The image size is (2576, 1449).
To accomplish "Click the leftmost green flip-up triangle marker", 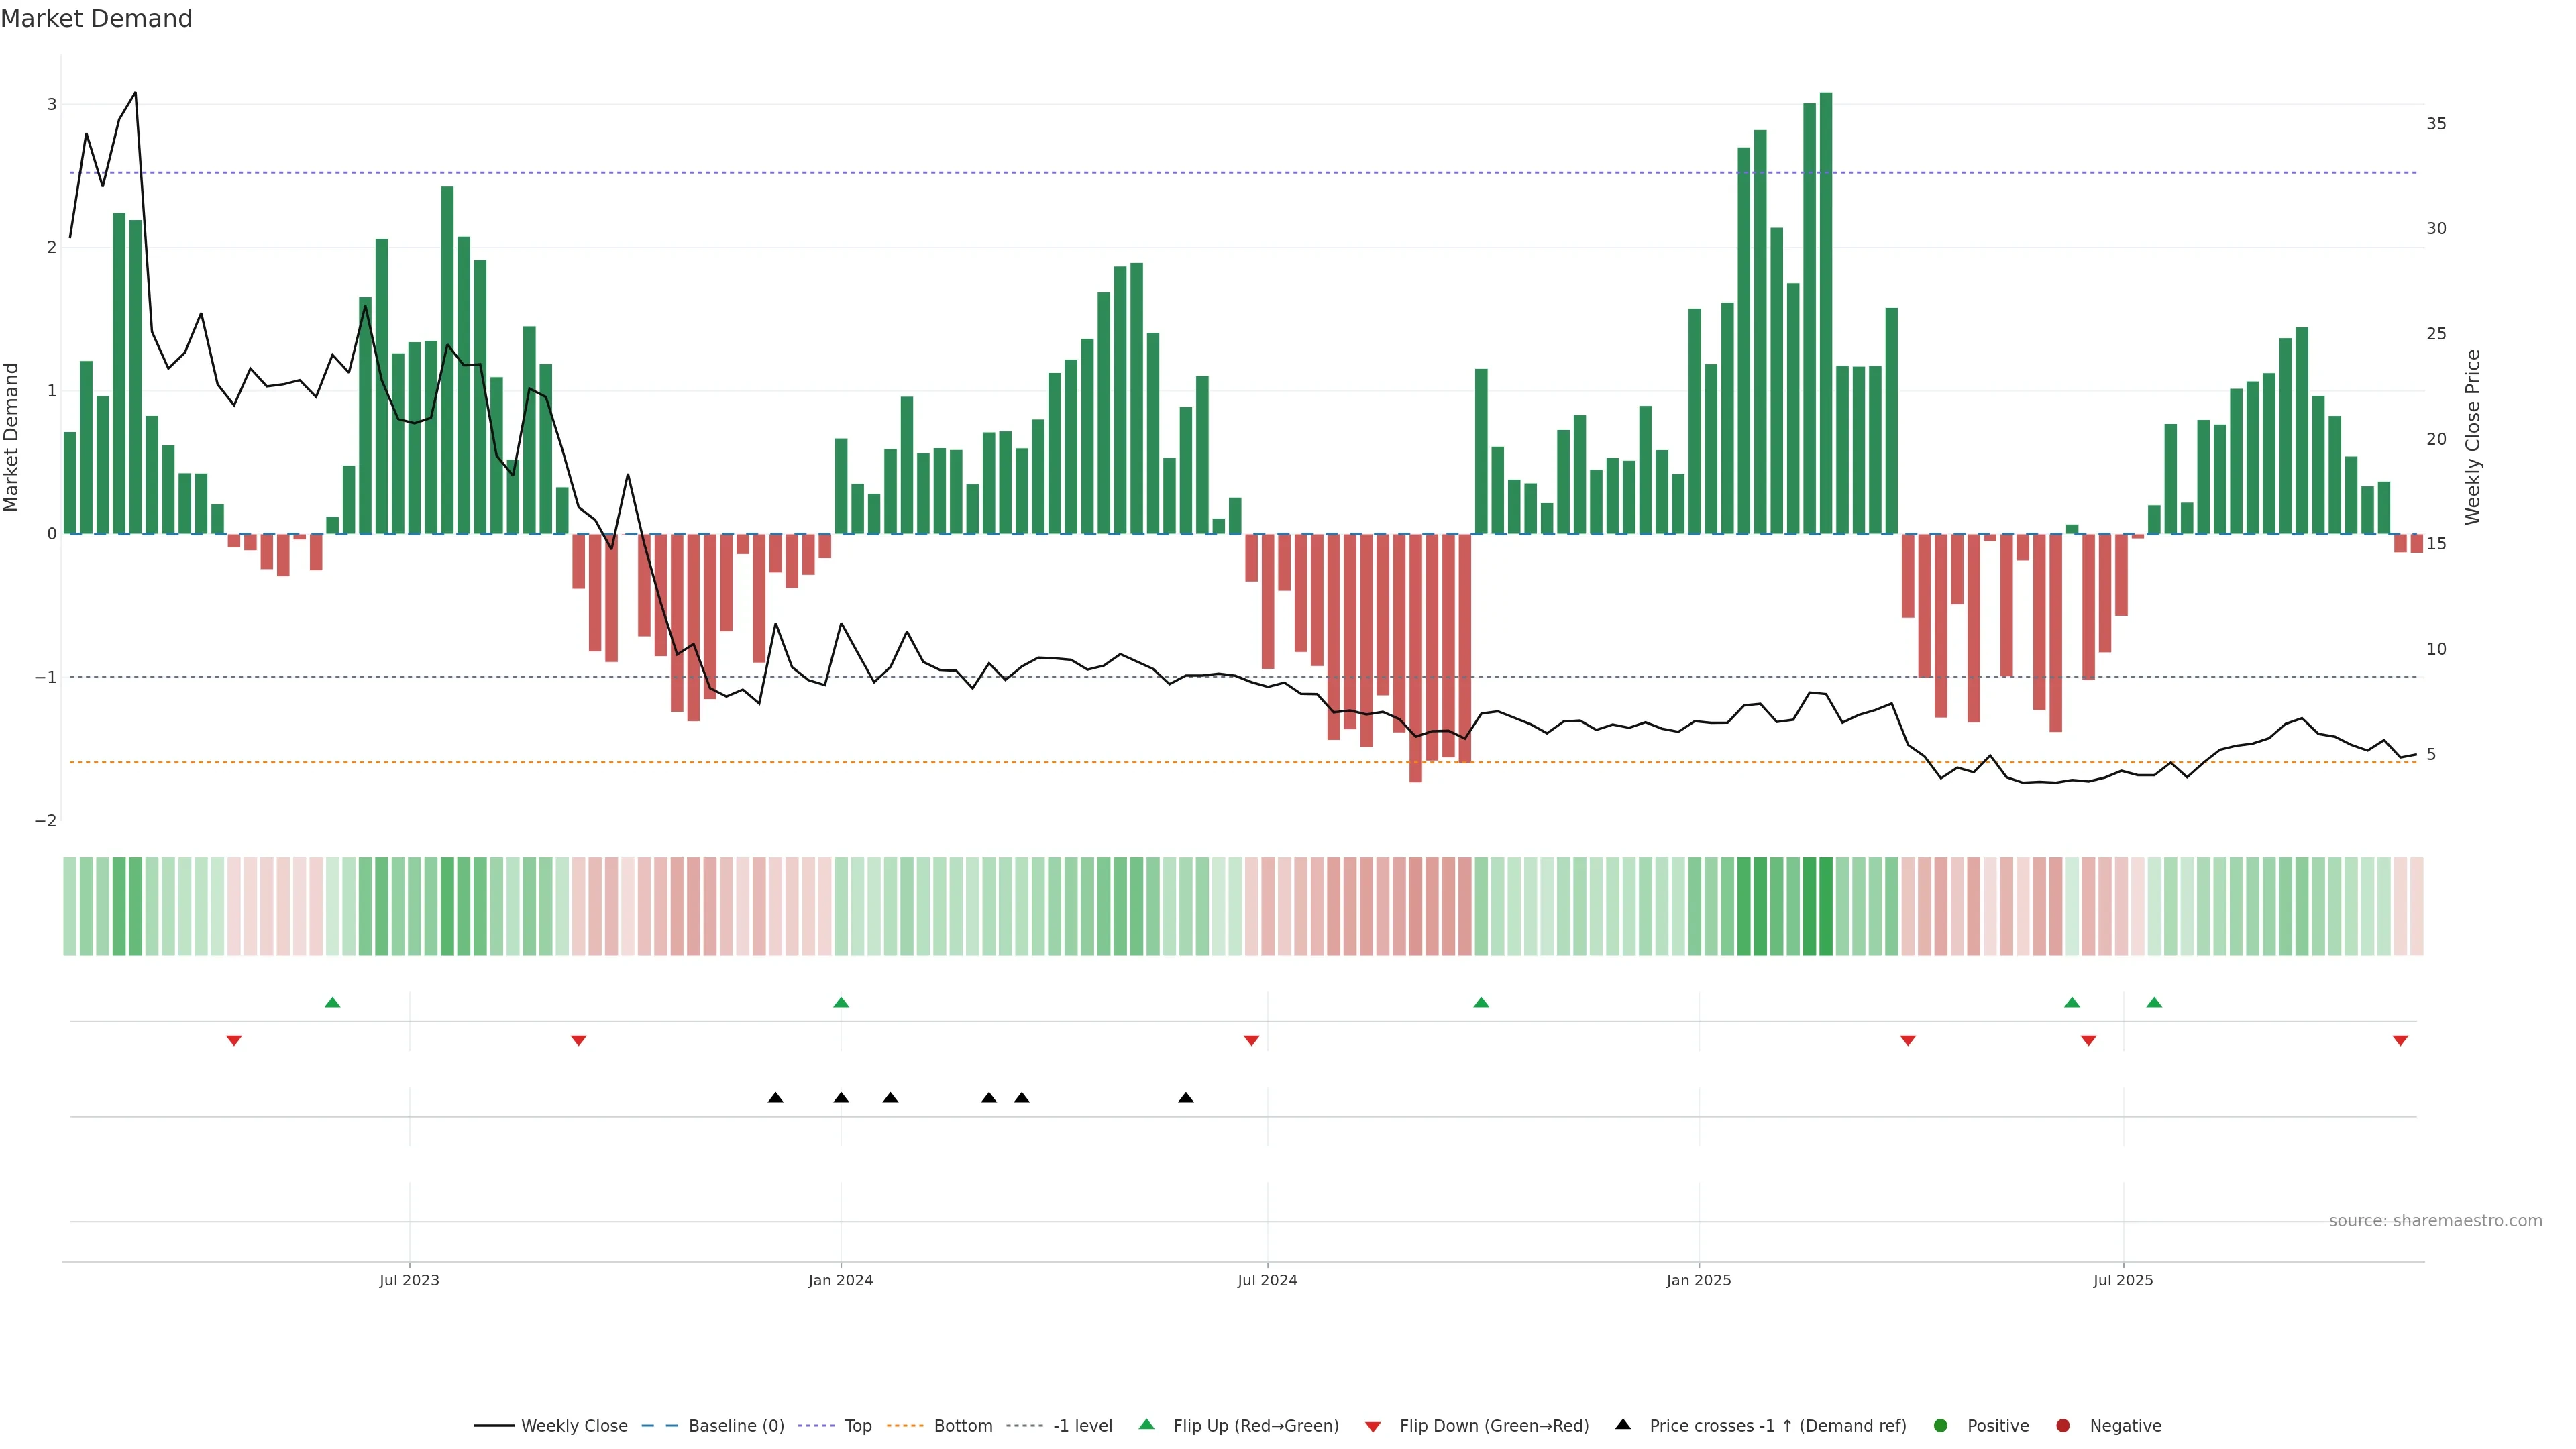I will (x=333, y=1002).
